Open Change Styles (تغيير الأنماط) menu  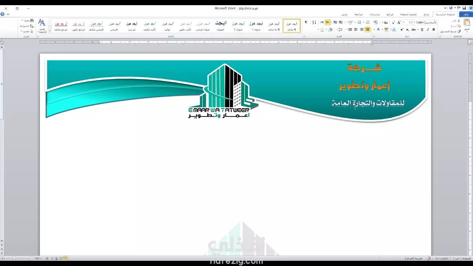pos(42,26)
